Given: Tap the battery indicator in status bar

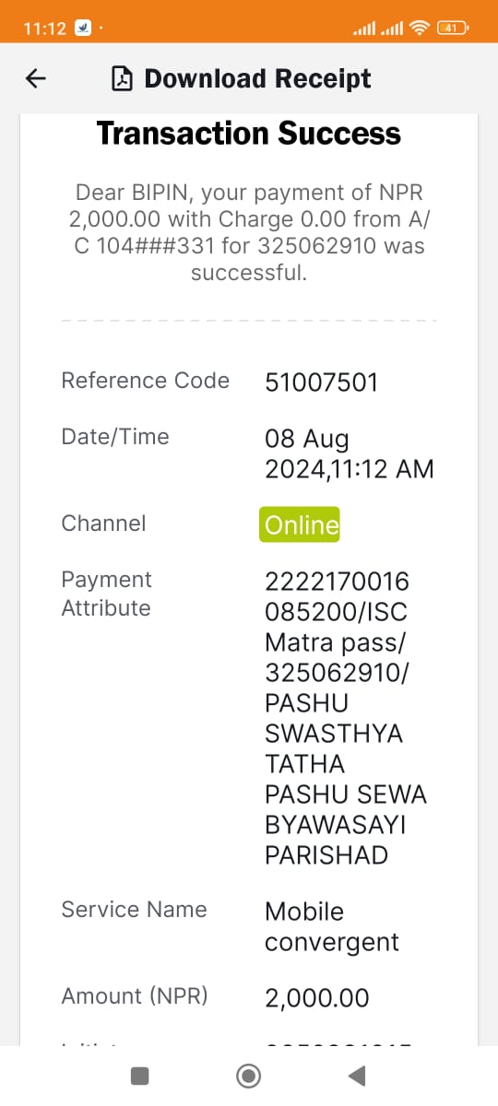Looking at the screenshot, I should [453, 28].
